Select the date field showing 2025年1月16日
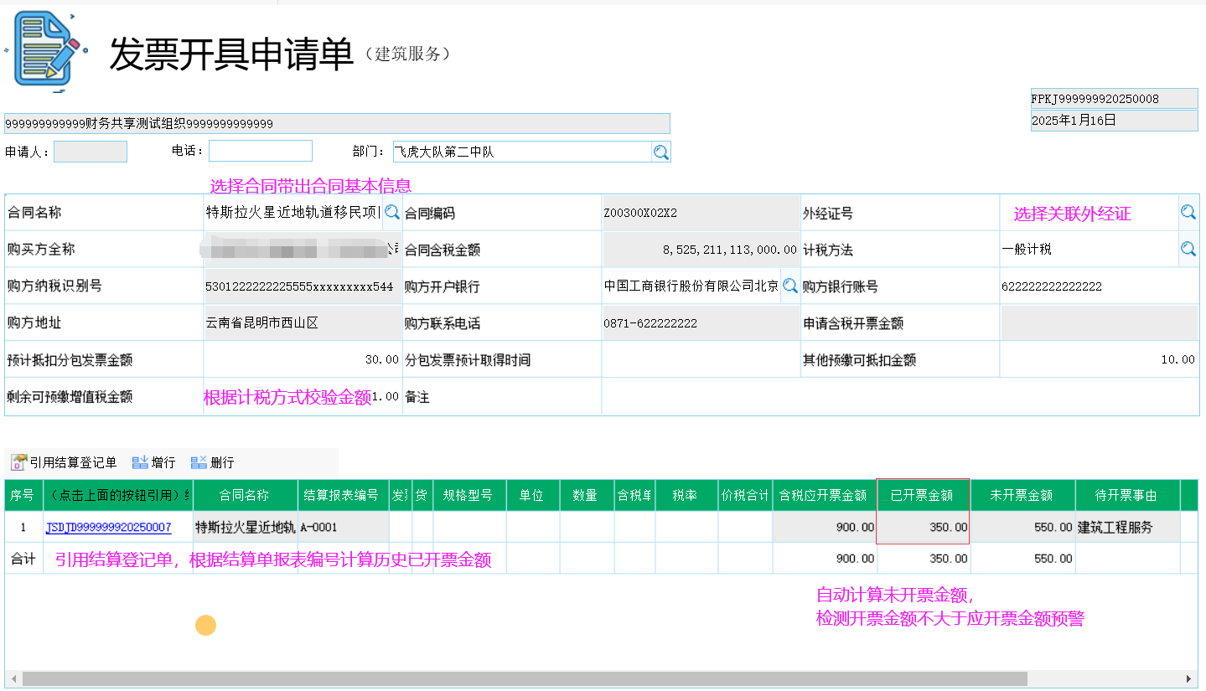 1113,119
